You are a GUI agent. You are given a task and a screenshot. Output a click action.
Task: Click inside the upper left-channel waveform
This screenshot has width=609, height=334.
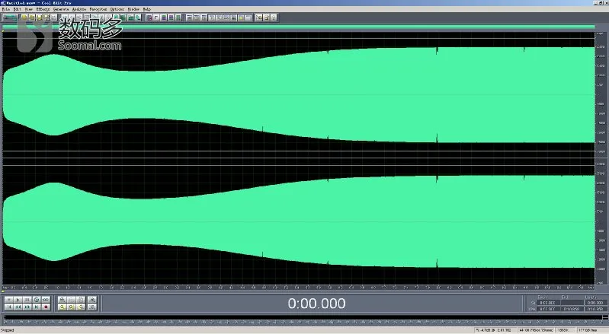pyautogui.click(x=298, y=94)
